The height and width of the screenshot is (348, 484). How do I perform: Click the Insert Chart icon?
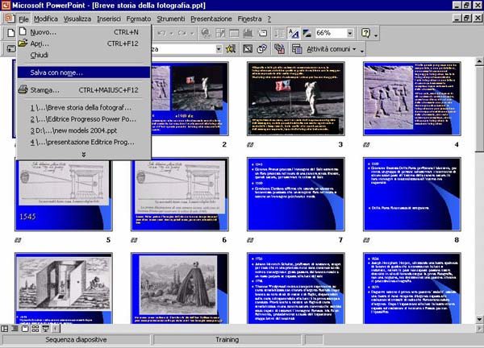pos(248,33)
